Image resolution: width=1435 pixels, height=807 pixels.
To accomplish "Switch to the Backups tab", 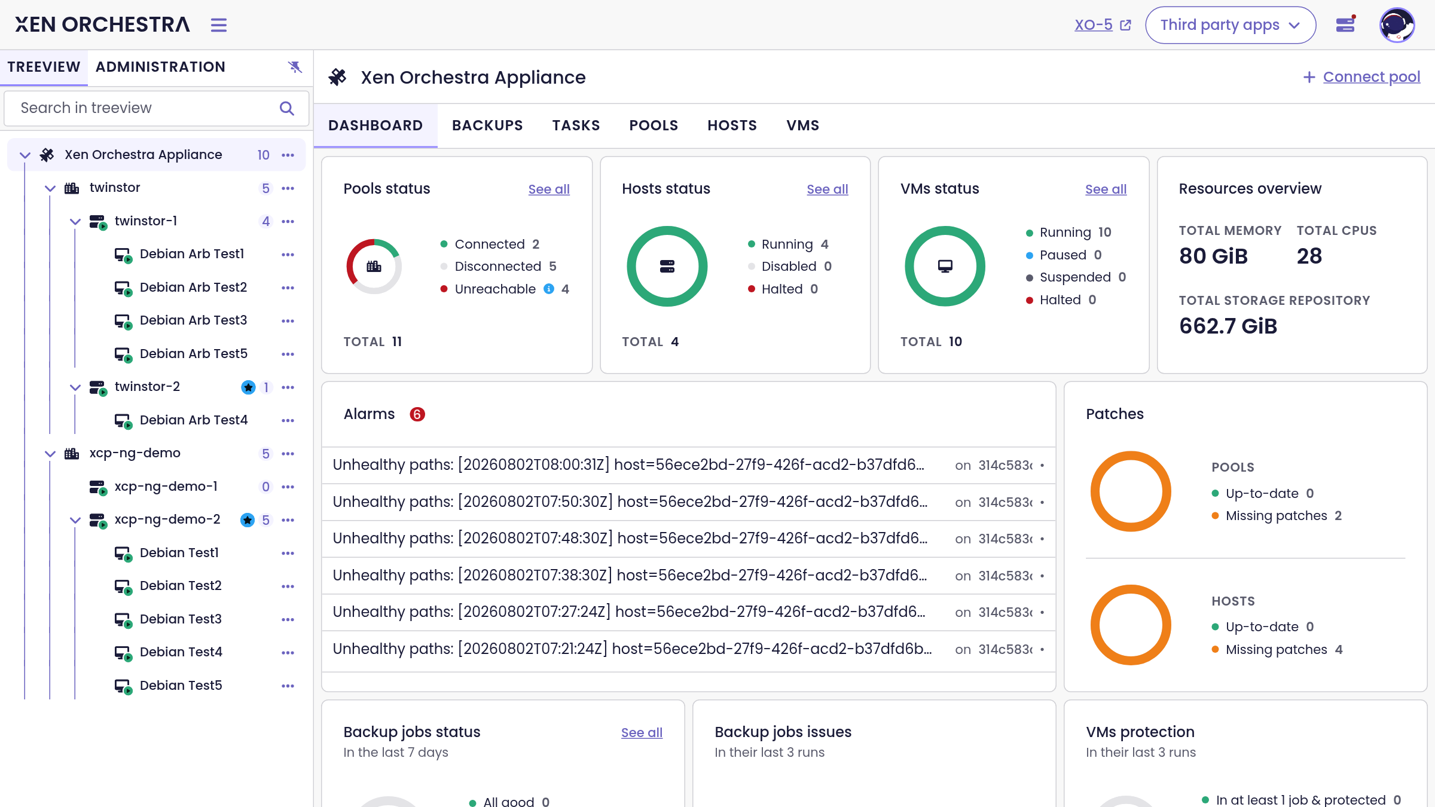I will coord(487,126).
